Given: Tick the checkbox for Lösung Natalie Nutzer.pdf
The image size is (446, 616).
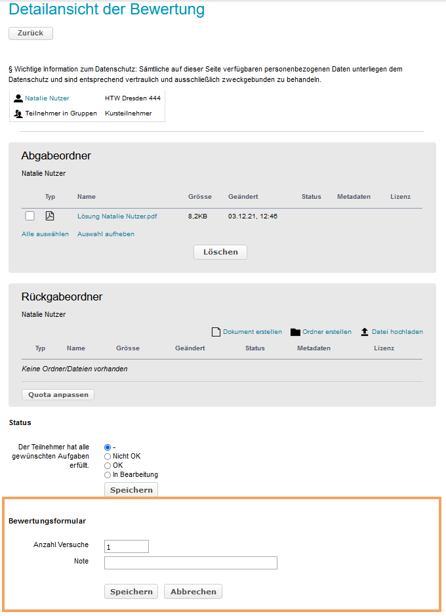Looking at the screenshot, I should (30, 216).
